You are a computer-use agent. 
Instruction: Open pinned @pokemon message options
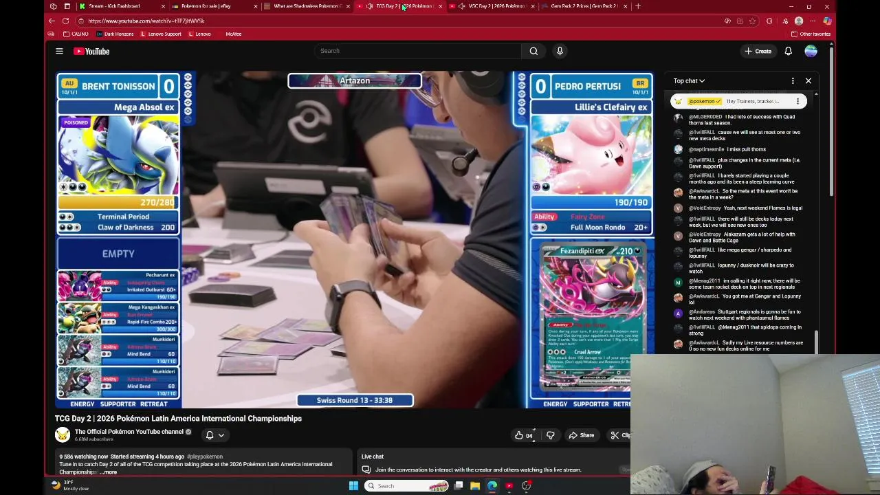[797, 102]
